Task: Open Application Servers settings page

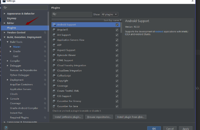Action: click(21, 89)
